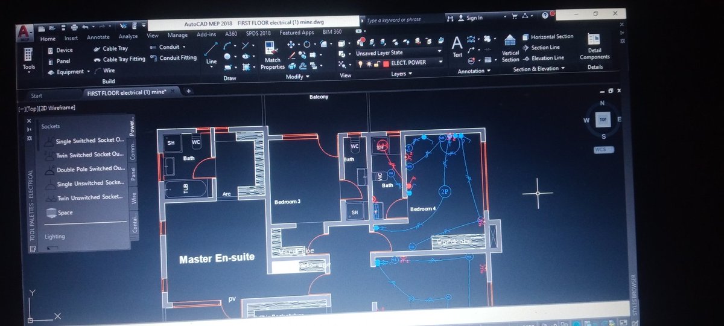Open the tool palette properties gear button
This screenshot has height=326, width=724.
[30, 138]
